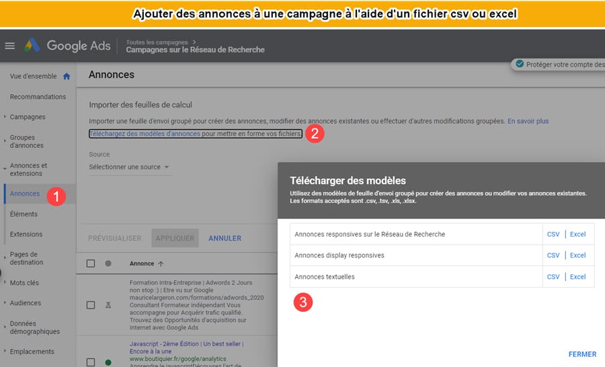Download CSV for Annonces responsives Réseau de Recherche
The image size is (605, 367).
pyautogui.click(x=553, y=234)
